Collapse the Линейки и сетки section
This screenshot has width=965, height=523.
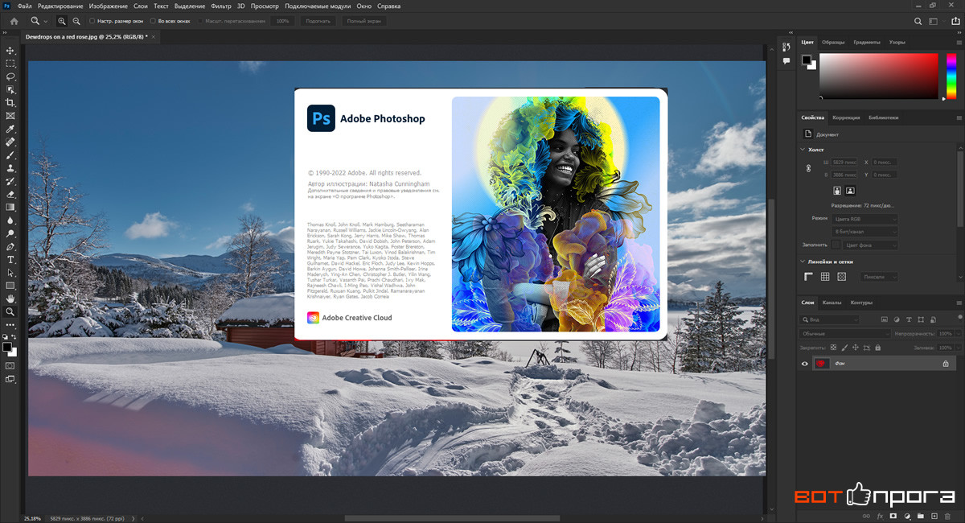click(x=803, y=261)
